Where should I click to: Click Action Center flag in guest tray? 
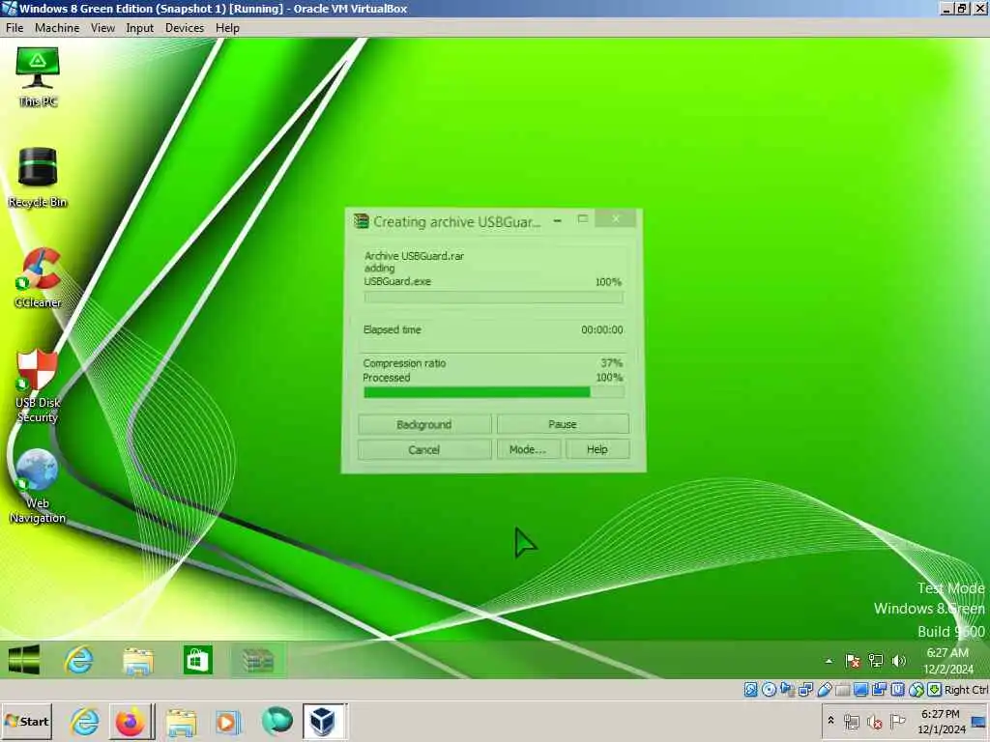[853, 661]
